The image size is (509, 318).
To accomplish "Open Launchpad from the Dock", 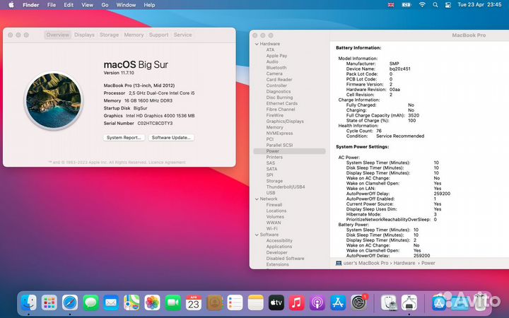I will (49, 302).
